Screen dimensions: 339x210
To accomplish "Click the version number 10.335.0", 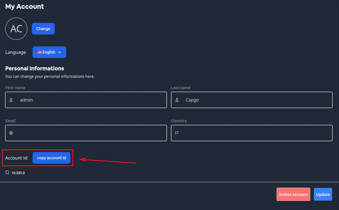I will [x=18, y=173].
